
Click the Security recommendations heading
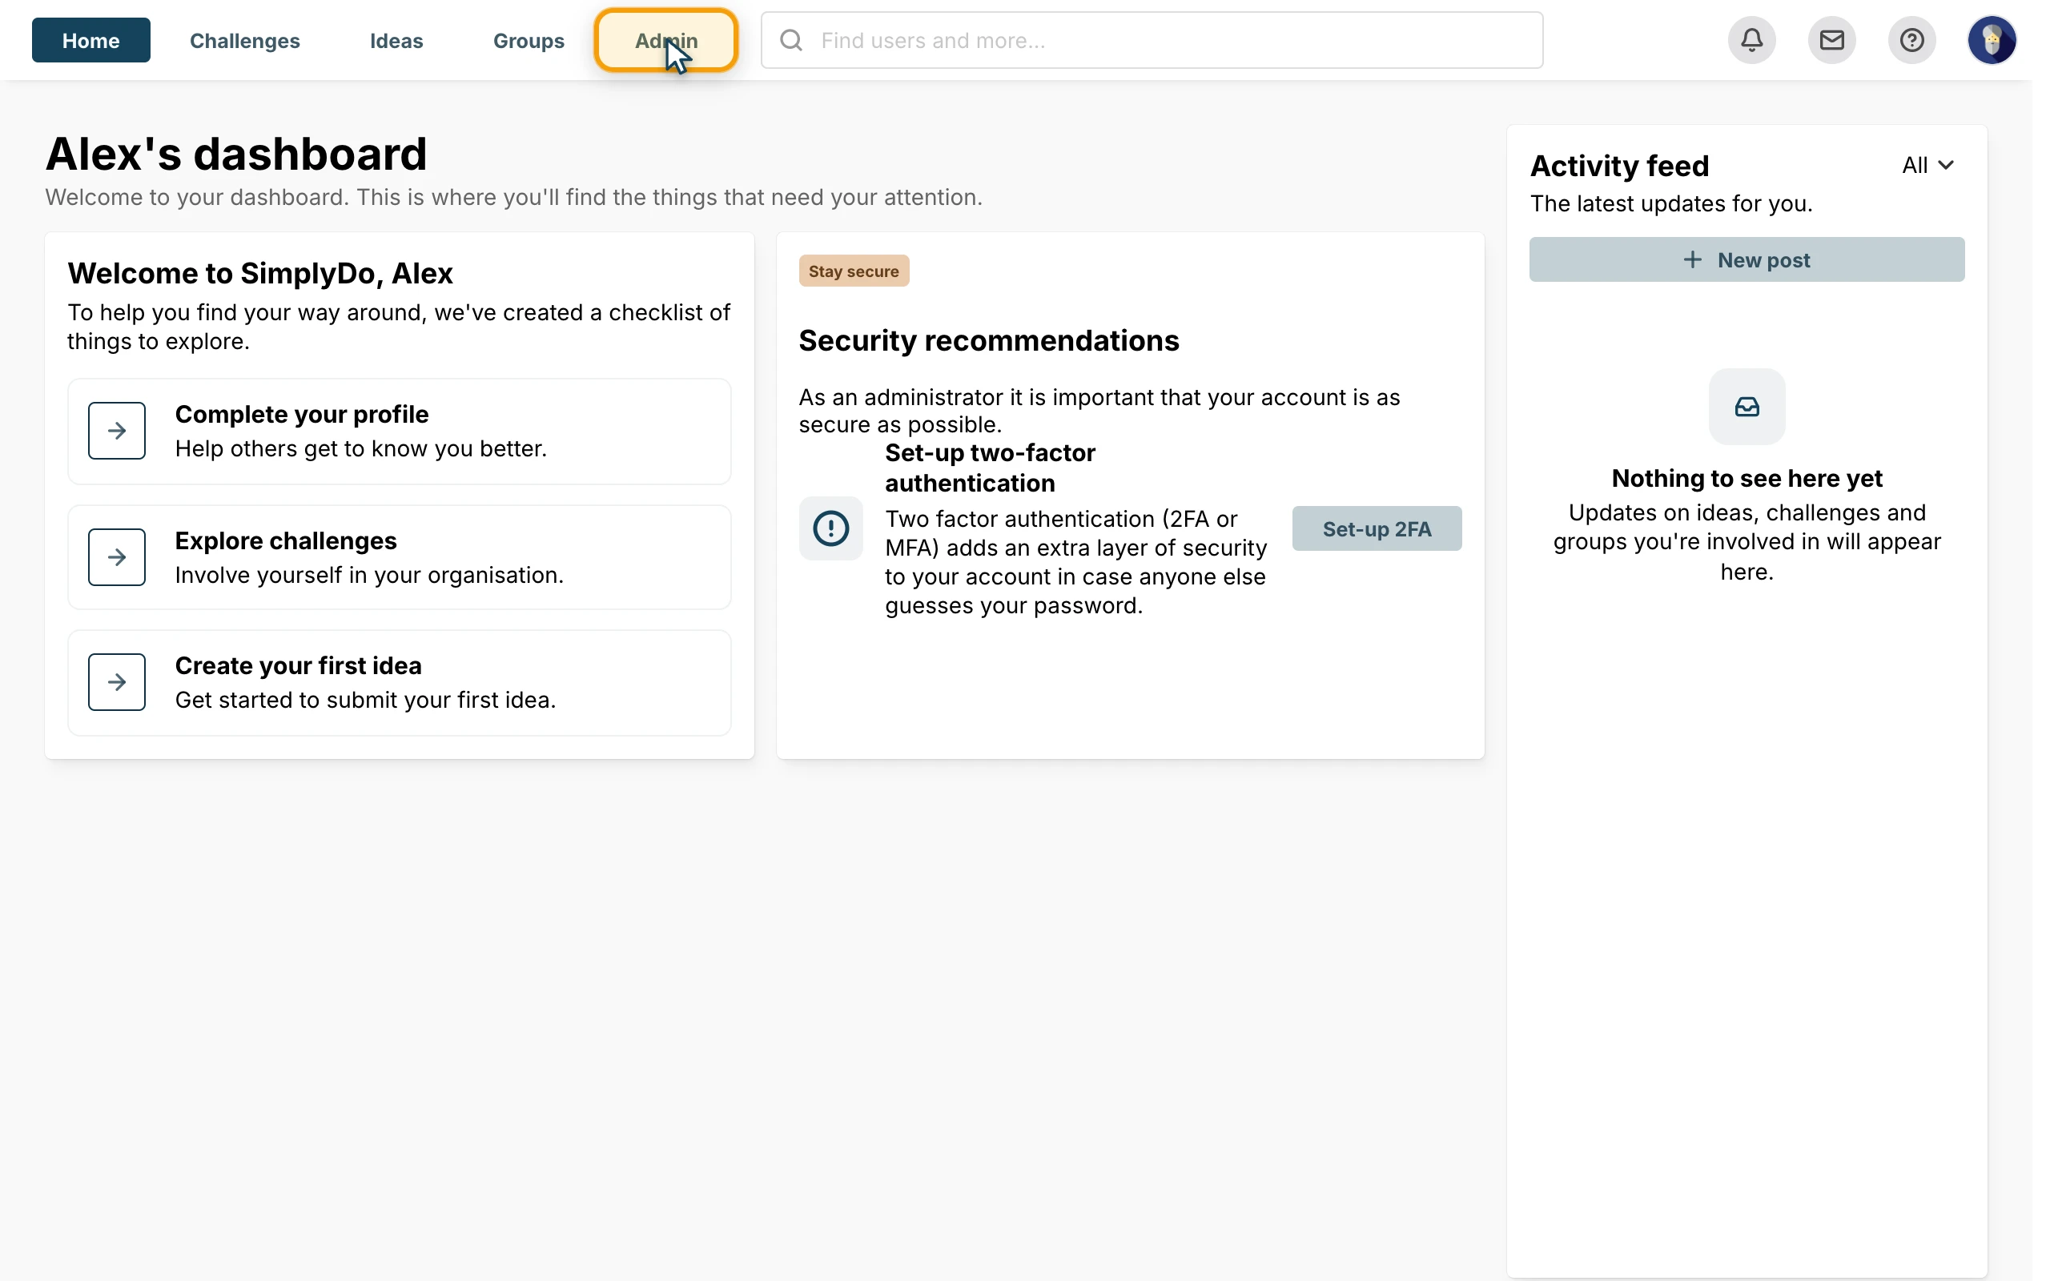tap(989, 340)
